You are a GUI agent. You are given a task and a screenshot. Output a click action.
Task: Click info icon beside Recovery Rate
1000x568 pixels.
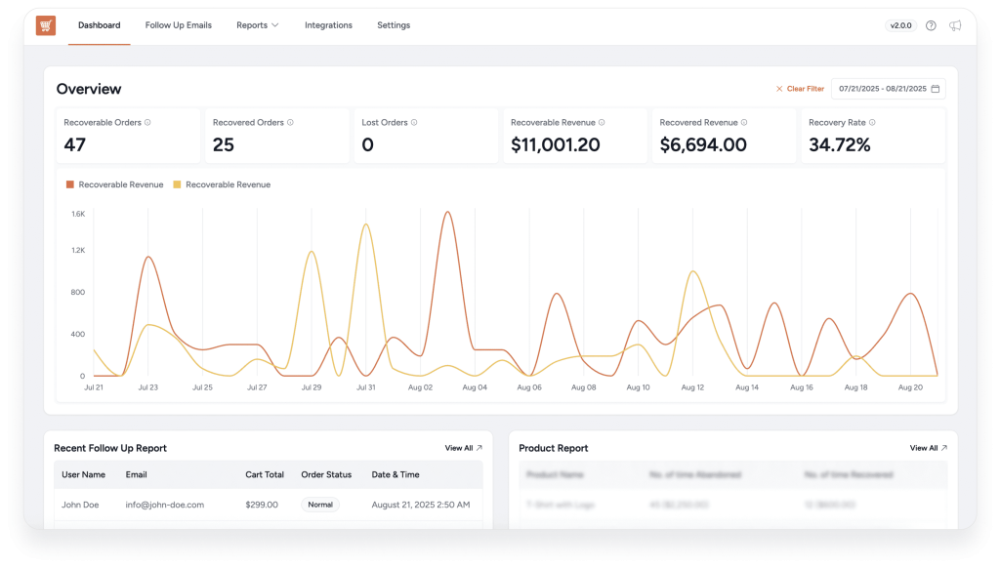[872, 123]
